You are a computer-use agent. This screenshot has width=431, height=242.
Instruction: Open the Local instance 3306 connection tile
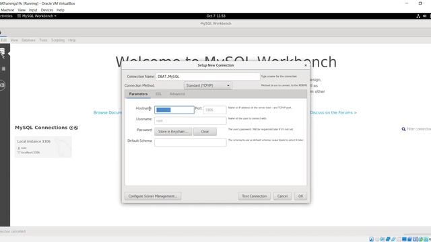point(43,147)
